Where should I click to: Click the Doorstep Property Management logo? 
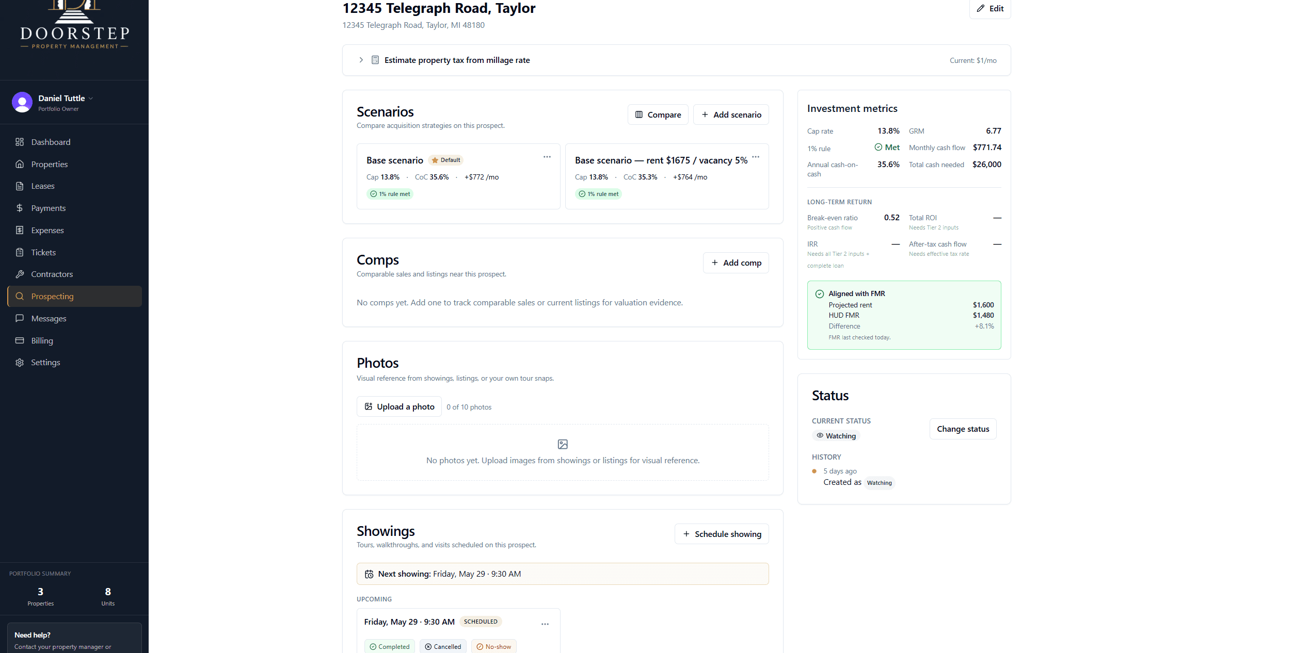74,26
